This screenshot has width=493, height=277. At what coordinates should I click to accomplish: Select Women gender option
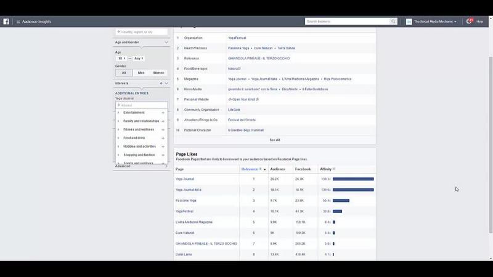pyautogui.click(x=158, y=73)
